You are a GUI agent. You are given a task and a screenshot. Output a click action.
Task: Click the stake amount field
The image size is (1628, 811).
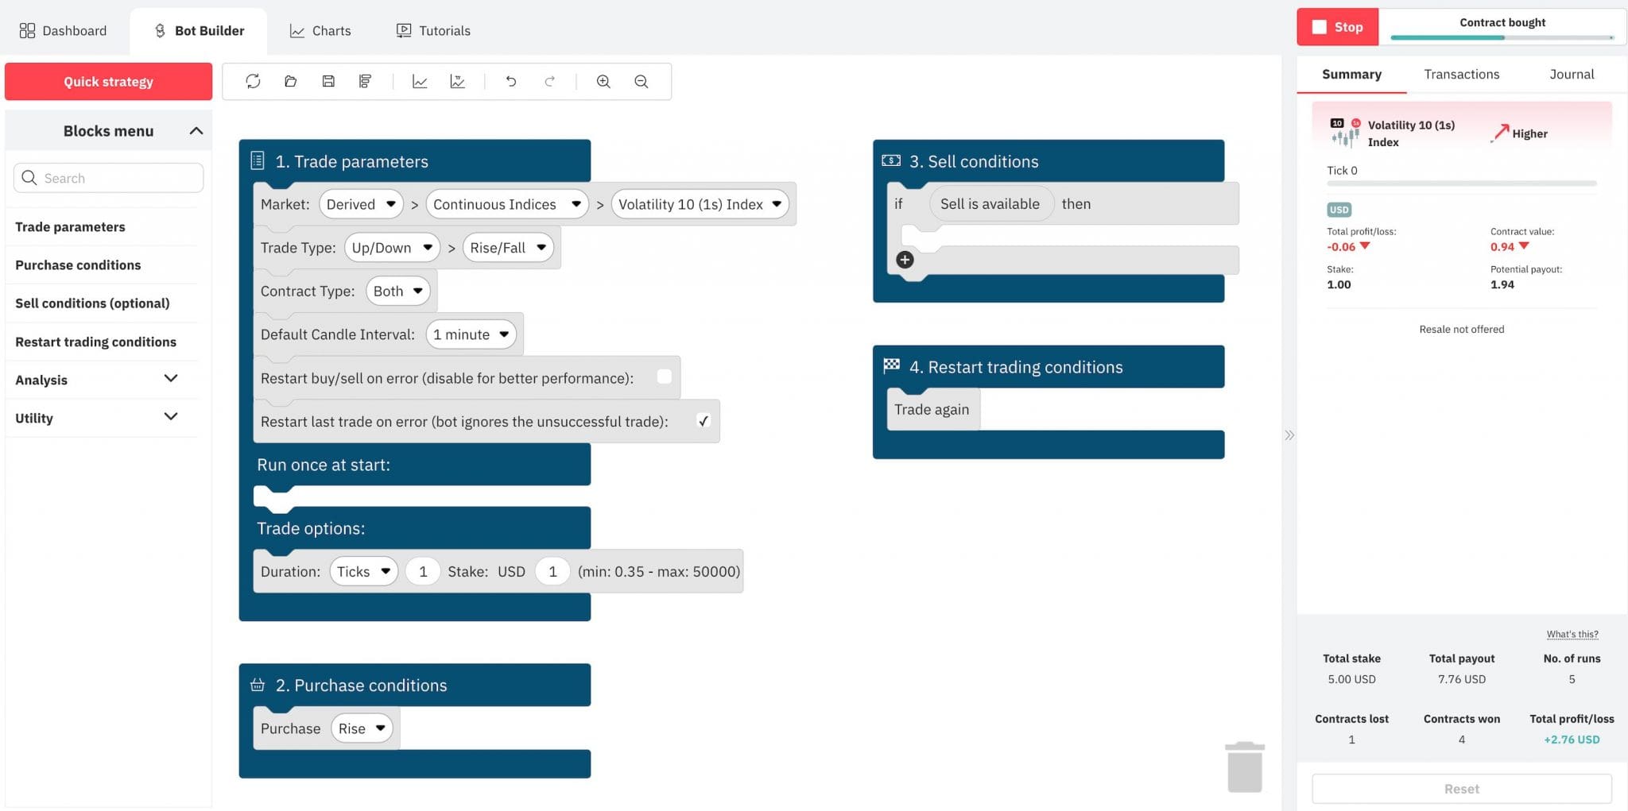[x=552, y=571]
